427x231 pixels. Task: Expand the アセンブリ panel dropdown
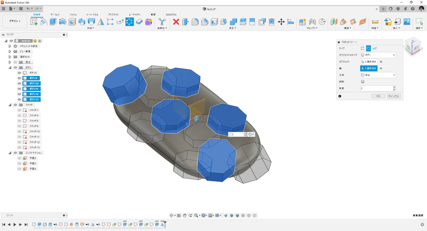coord(312,28)
